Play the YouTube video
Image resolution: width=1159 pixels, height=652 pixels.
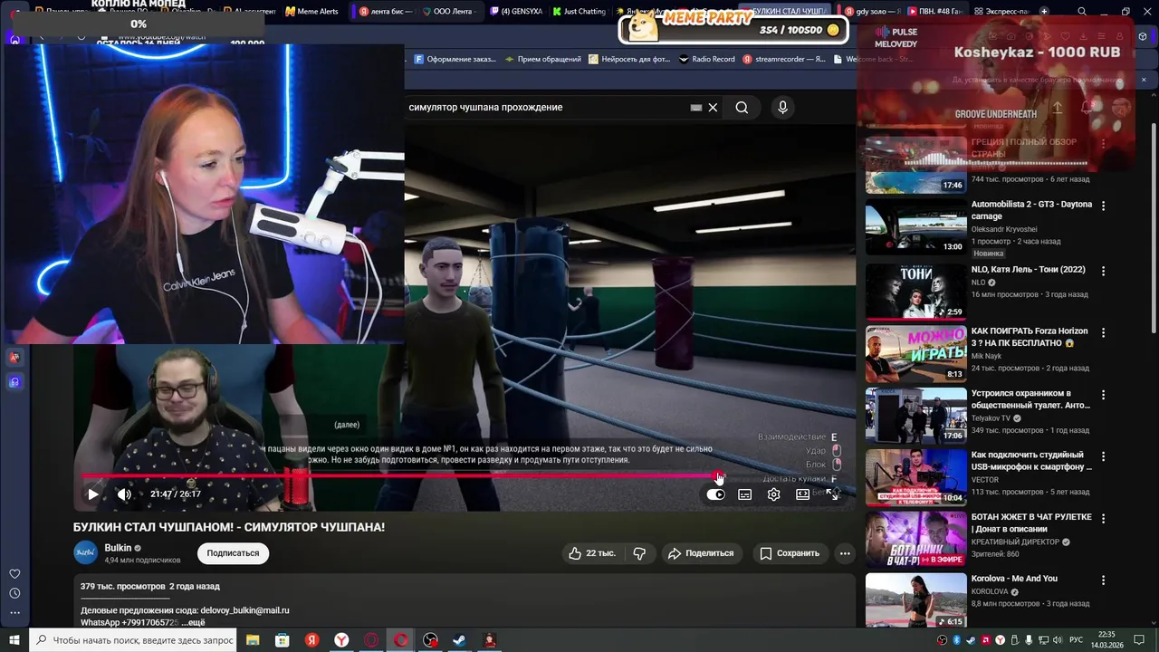[x=92, y=494]
